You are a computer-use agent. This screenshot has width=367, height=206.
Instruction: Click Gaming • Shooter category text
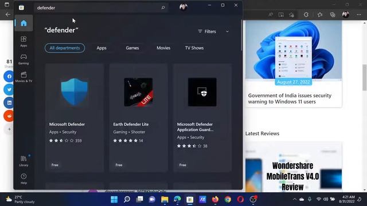pyautogui.click(x=129, y=132)
